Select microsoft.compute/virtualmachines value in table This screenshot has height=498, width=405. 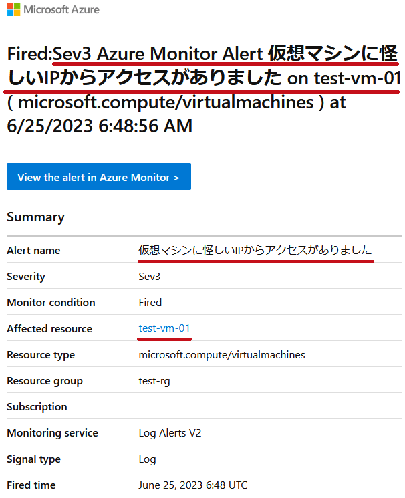click(x=222, y=355)
